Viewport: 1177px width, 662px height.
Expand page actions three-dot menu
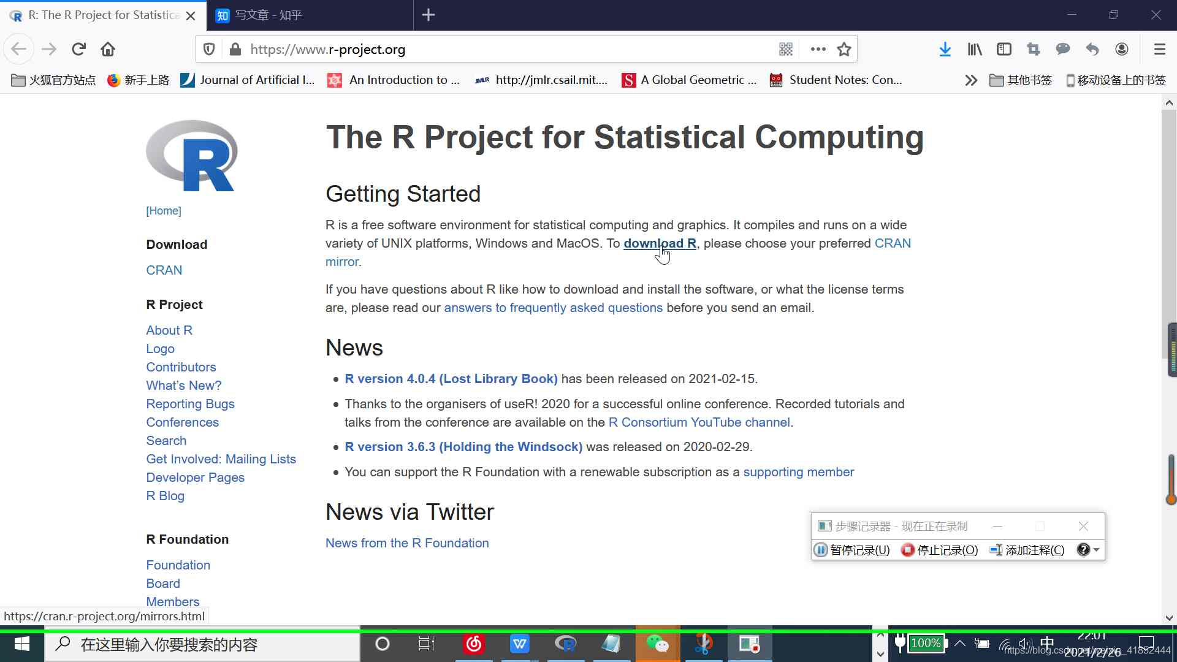(x=818, y=49)
